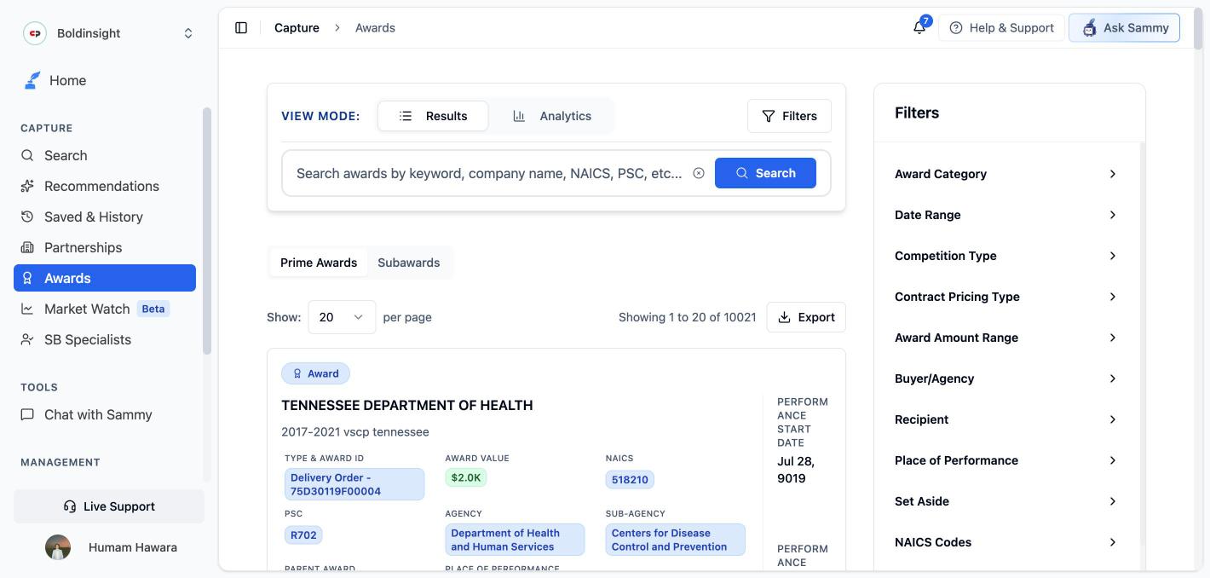Open Chat with Sammy tool

pyautogui.click(x=105, y=414)
